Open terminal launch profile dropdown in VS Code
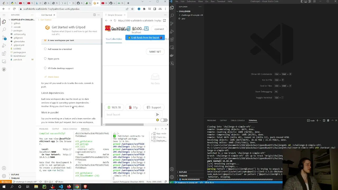 point(320,120)
